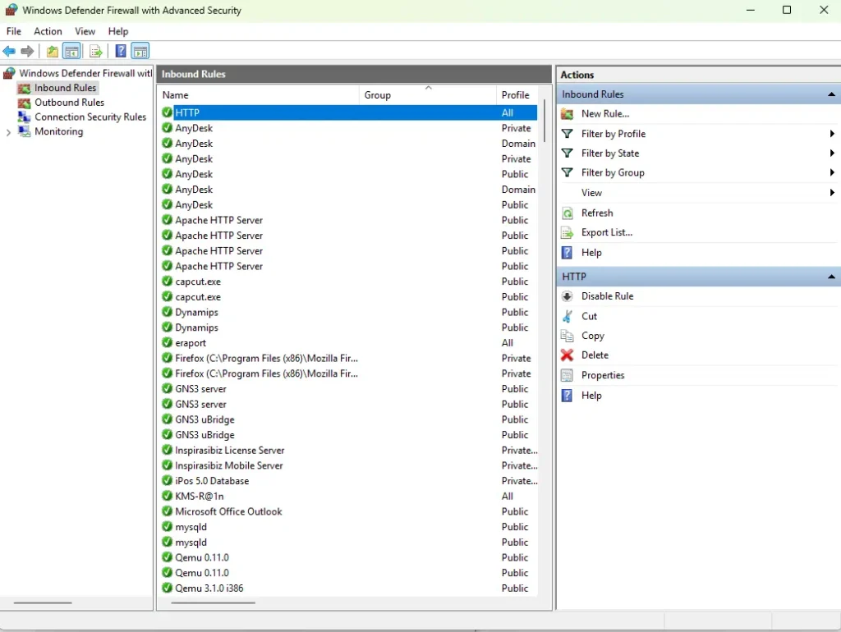Select the HTTP rule row
841x632 pixels.
point(349,112)
